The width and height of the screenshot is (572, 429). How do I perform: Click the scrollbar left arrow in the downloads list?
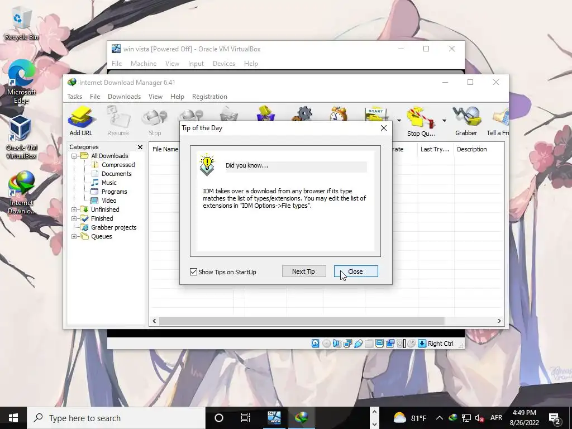[154, 321]
